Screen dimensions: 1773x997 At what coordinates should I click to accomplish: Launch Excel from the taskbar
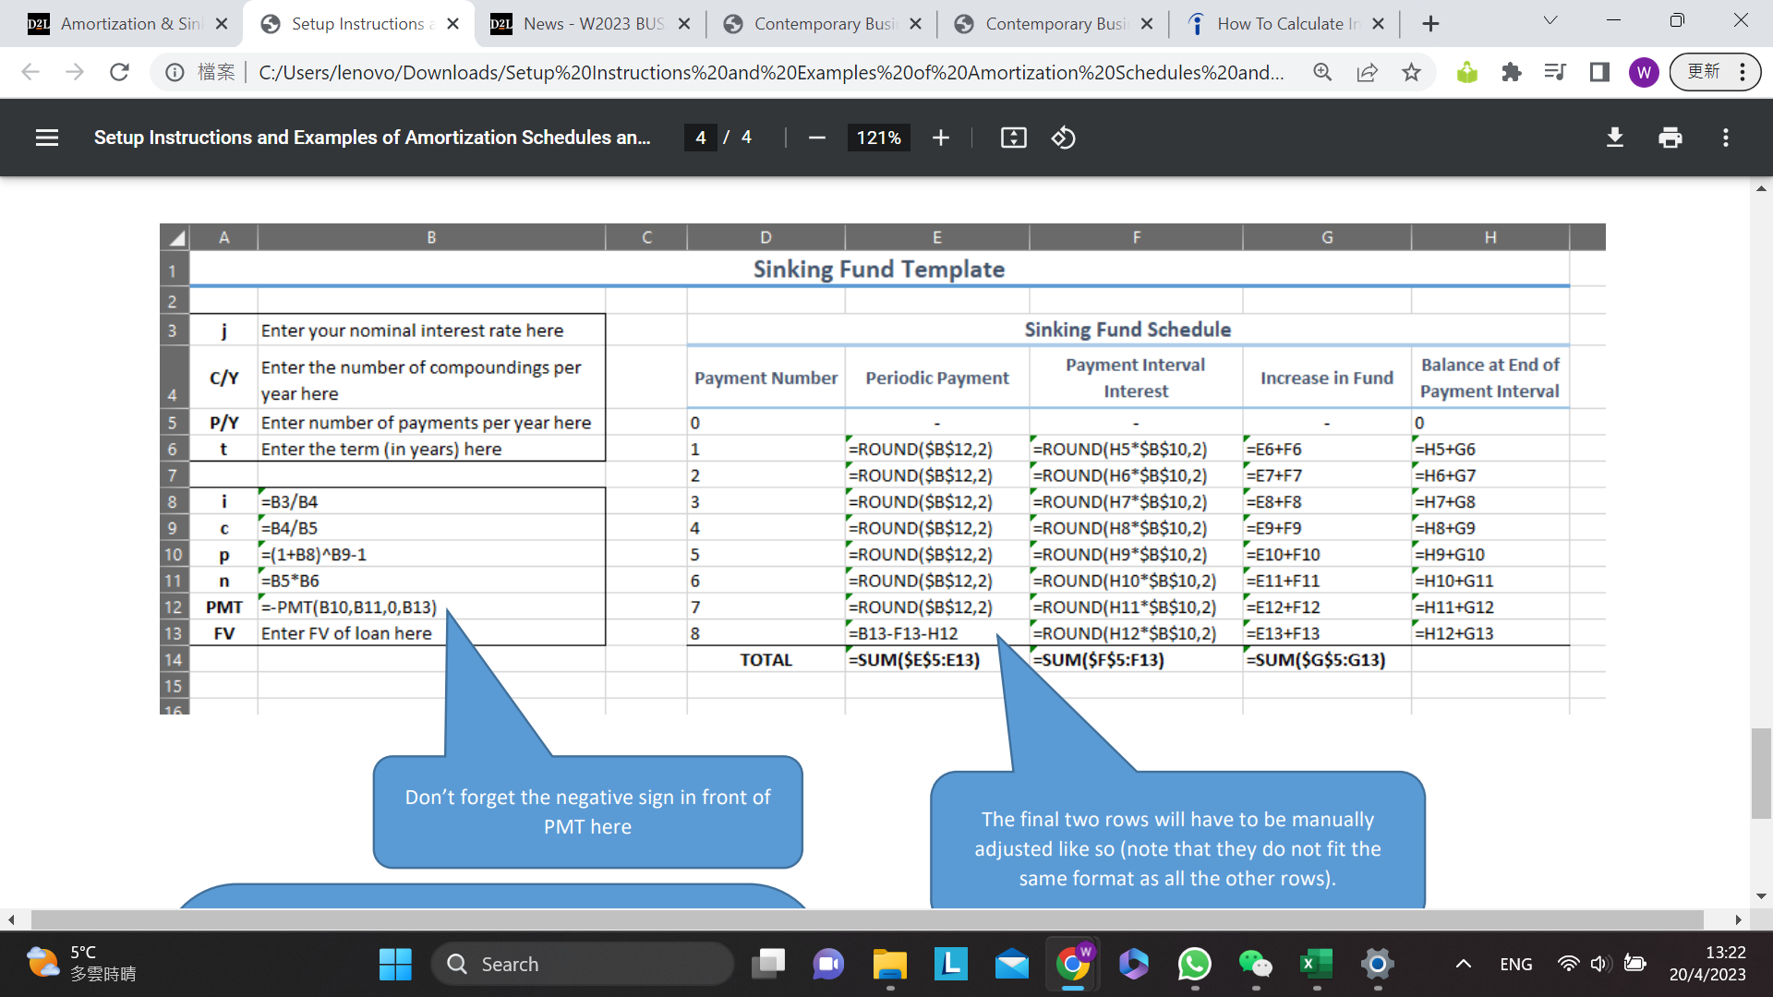coord(1316,964)
